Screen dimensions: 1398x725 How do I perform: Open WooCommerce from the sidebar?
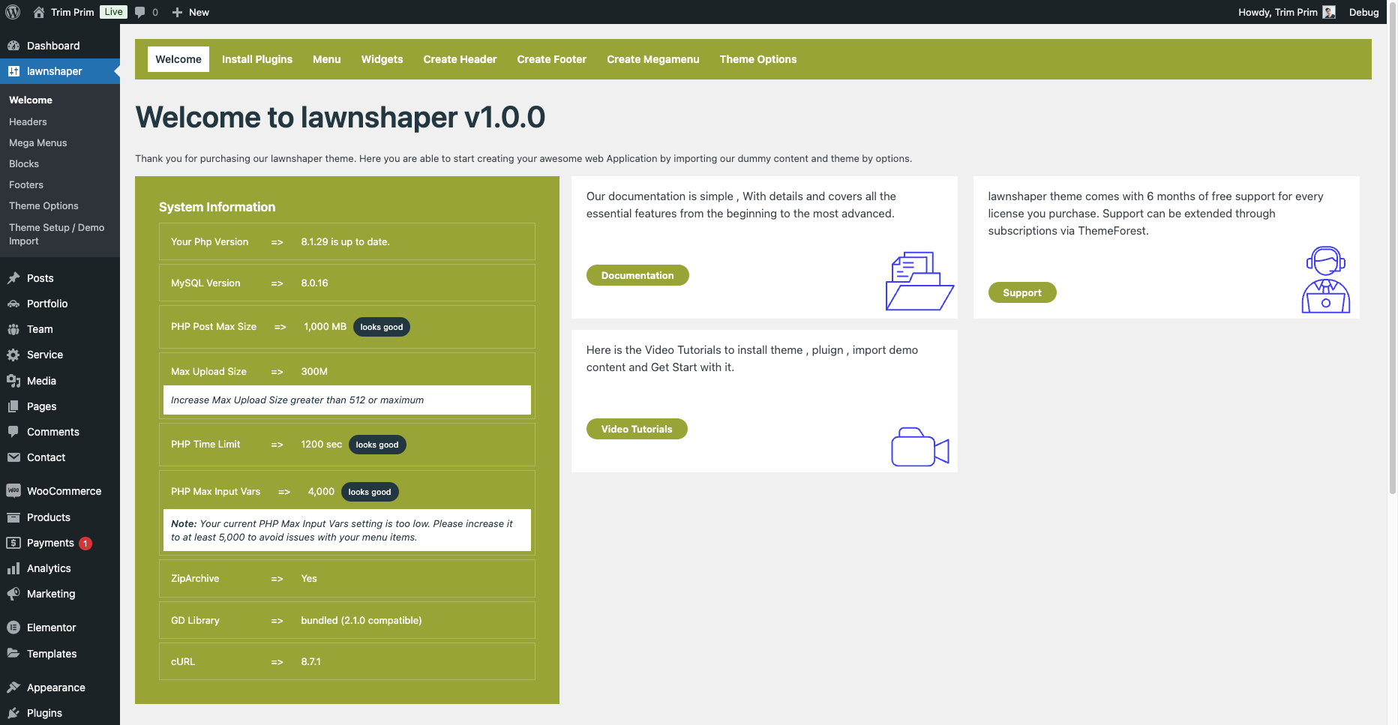tap(64, 491)
